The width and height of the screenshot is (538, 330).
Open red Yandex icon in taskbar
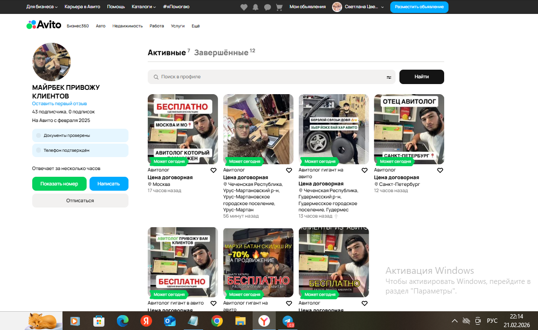(x=146, y=321)
